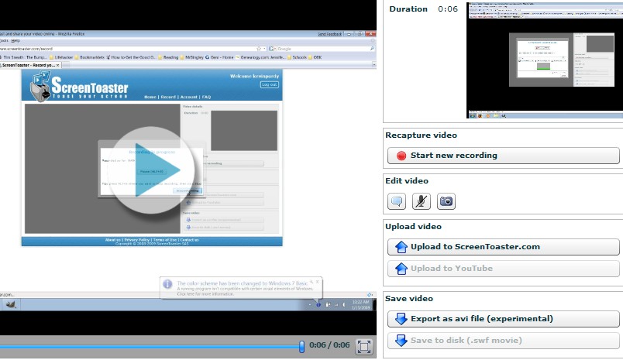Viewport: 623px width, 360px height.
Task: Open the video preview thumbnail
Action: [544, 60]
